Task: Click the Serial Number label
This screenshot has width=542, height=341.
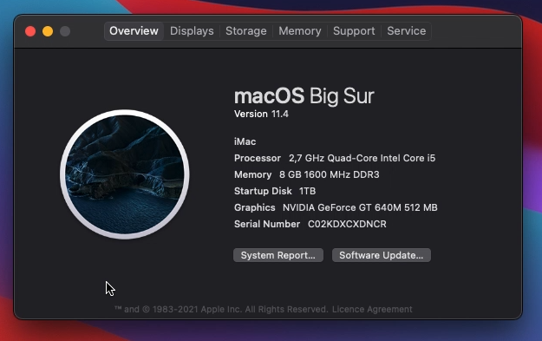Action: 267,224
